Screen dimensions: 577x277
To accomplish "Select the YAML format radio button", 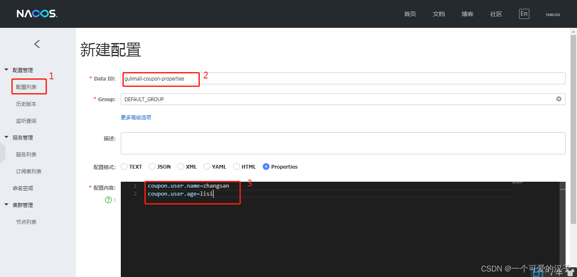I will 207,167.
